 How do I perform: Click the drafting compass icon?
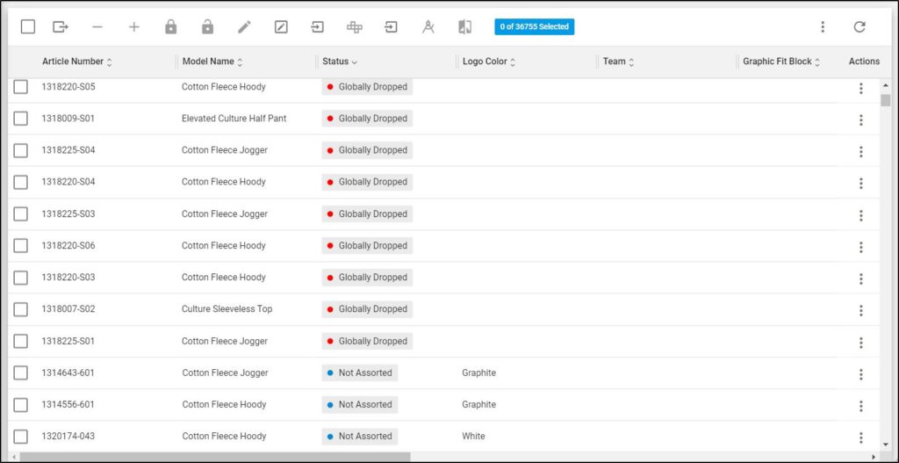pos(428,27)
